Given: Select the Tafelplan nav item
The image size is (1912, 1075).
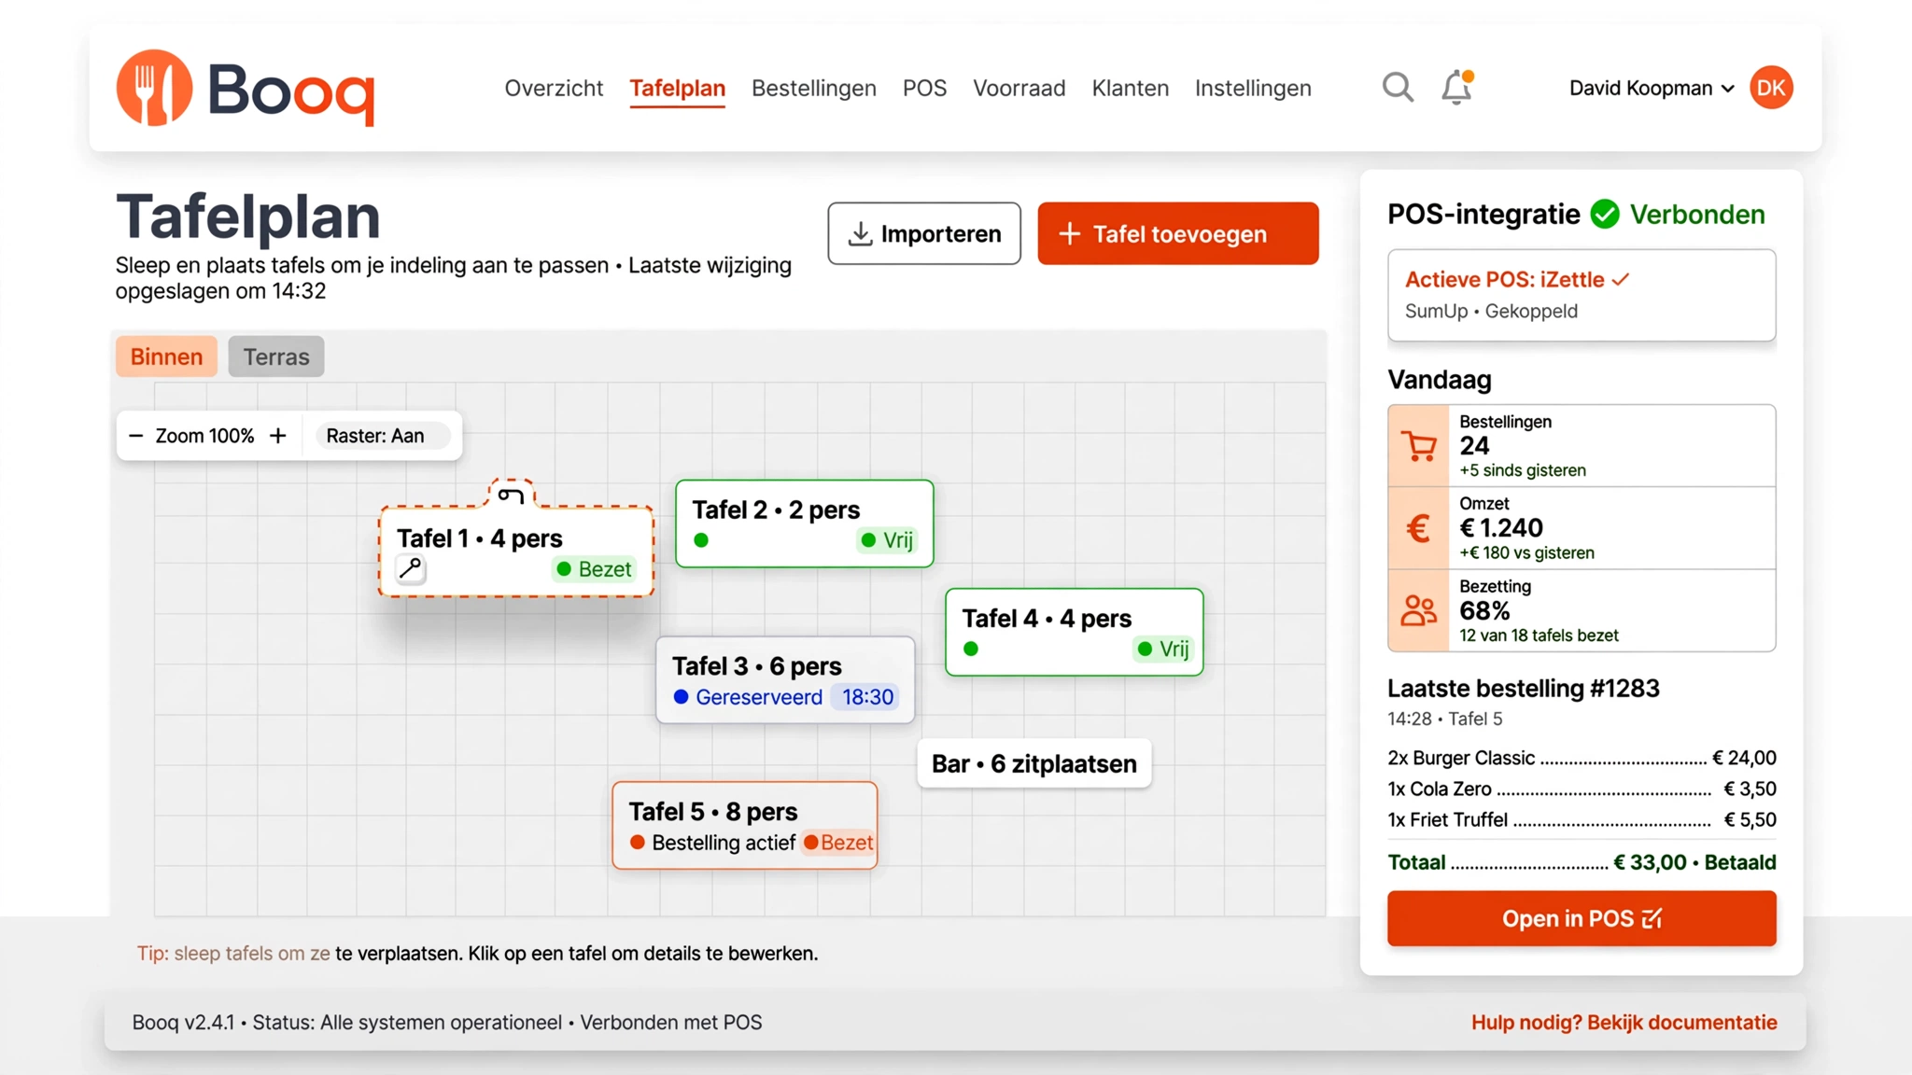Looking at the screenshot, I should [x=677, y=88].
